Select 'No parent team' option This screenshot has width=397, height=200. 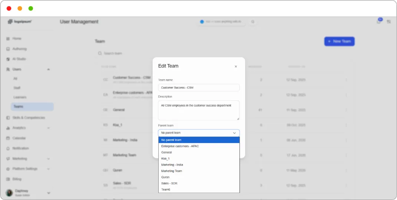coord(199,140)
